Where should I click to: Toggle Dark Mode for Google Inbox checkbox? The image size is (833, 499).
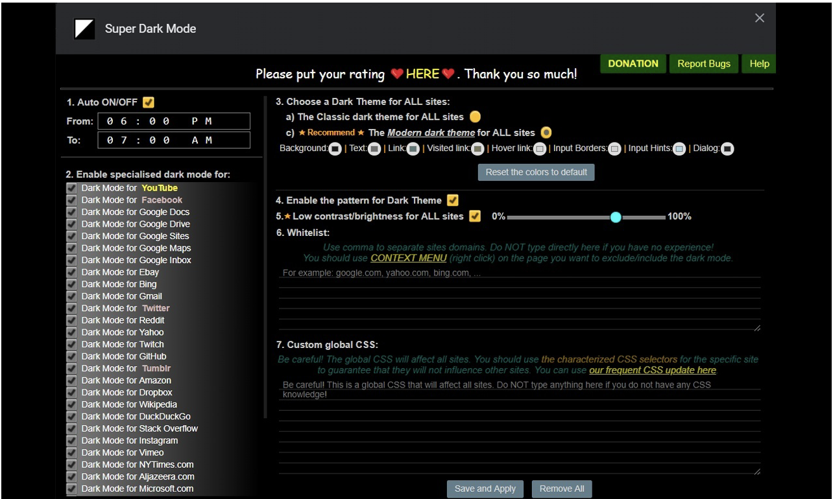point(72,260)
